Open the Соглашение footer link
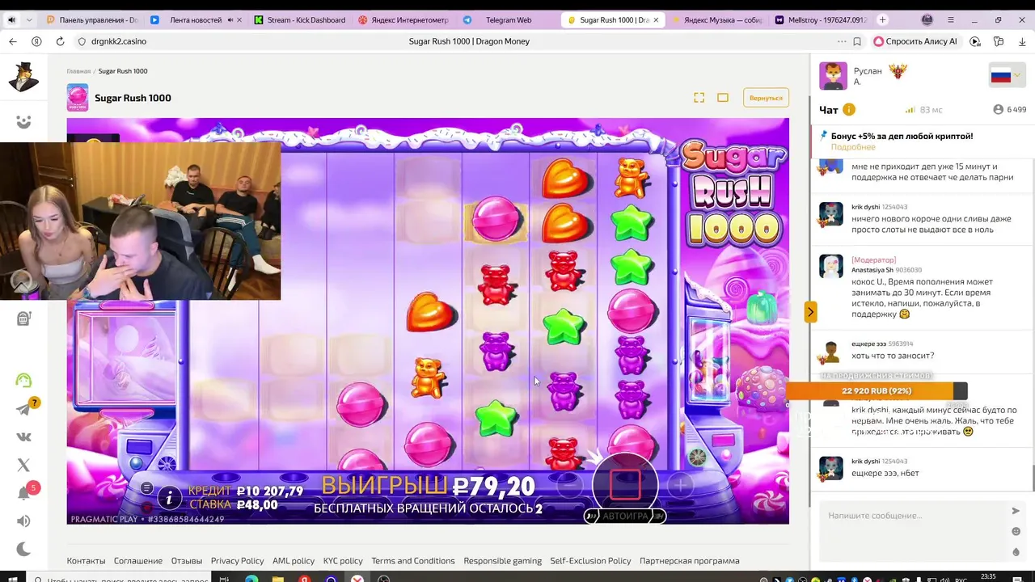This screenshot has width=1035, height=582. [x=138, y=561]
